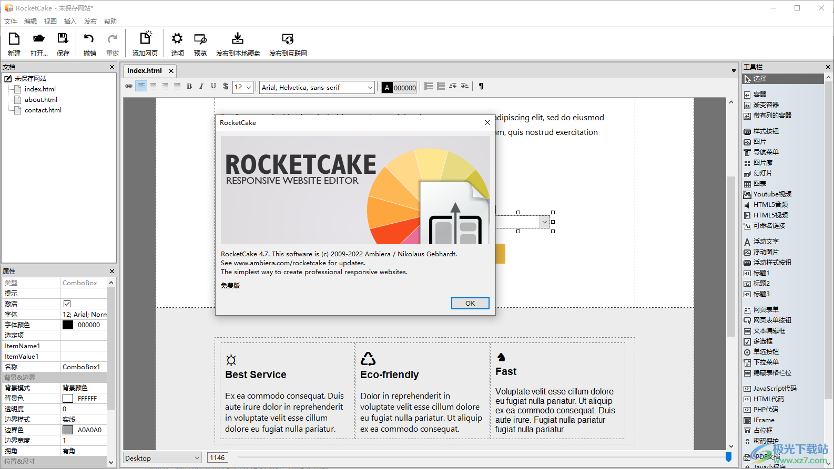Switch to the index.html tab
834x469 pixels.
pos(145,70)
